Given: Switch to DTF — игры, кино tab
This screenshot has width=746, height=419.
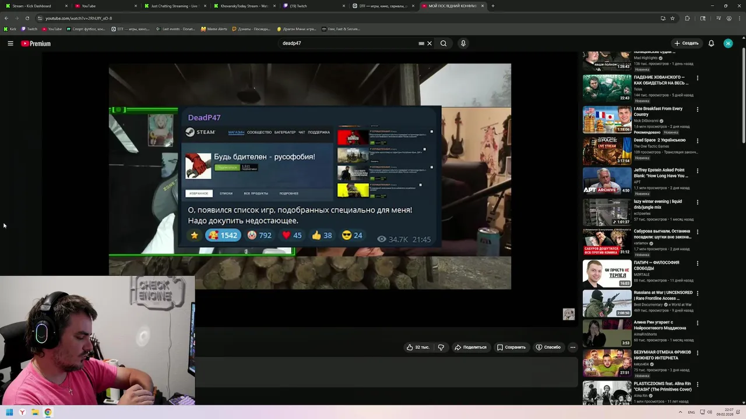Looking at the screenshot, I should (383, 6).
